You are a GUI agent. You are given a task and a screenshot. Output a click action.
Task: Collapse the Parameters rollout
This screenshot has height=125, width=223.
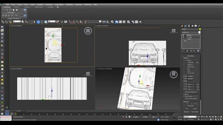coord(191,56)
